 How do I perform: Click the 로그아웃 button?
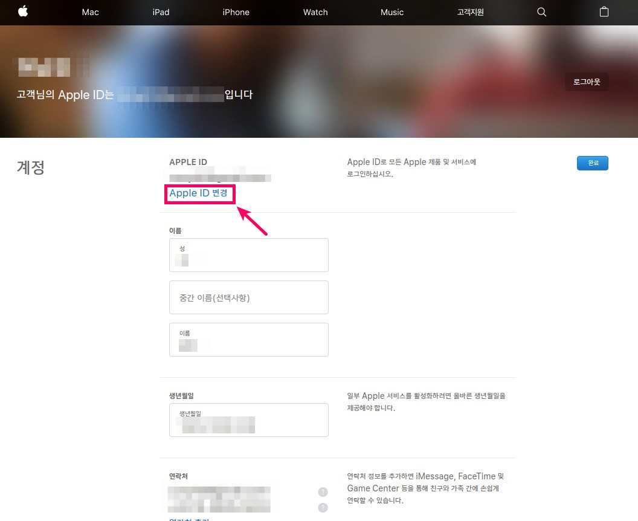pyautogui.click(x=587, y=82)
